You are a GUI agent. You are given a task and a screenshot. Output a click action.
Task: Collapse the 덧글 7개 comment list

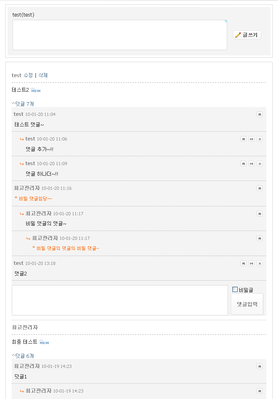pos(23,104)
